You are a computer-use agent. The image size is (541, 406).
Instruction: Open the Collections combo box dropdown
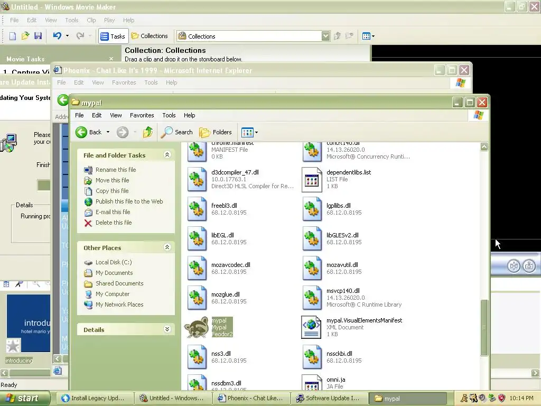(x=325, y=36)
